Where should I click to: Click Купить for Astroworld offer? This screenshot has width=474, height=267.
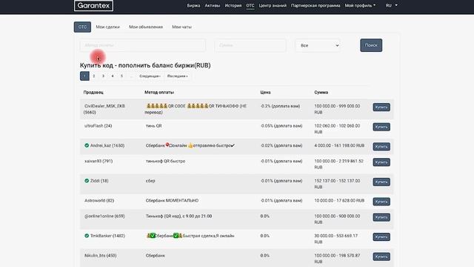381,202
